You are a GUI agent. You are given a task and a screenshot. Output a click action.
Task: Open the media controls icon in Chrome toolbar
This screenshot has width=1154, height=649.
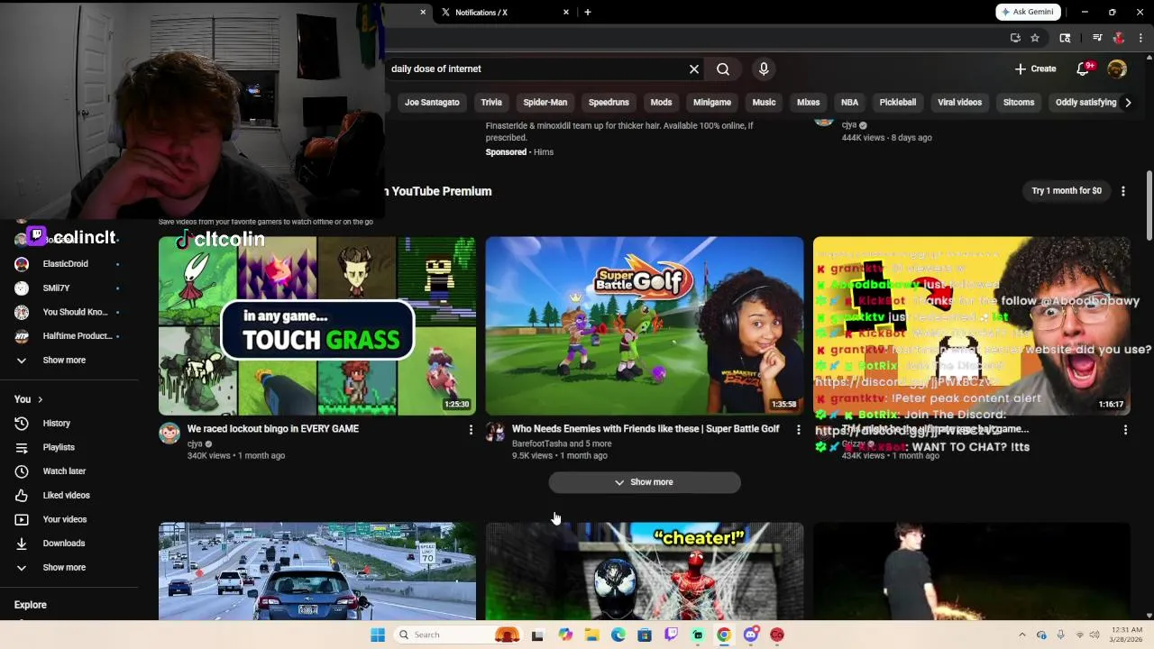[x=1097, y=38]
